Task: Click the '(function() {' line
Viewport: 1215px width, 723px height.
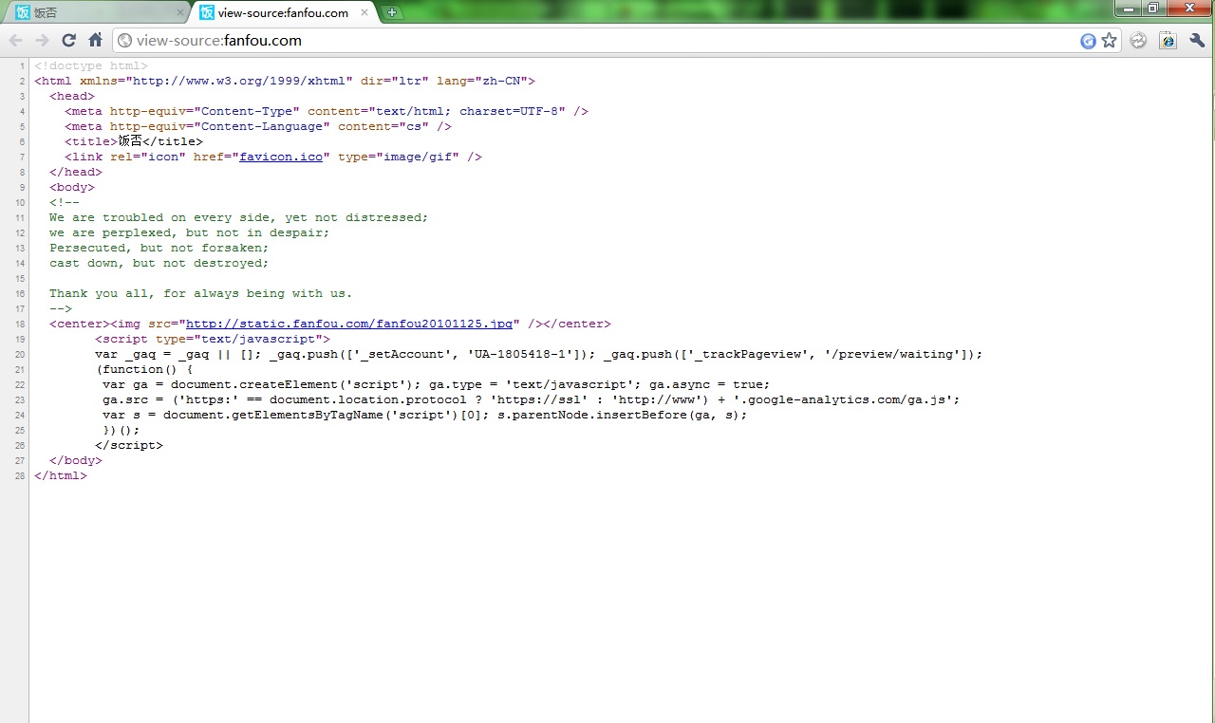Action: tap(144, 369)
